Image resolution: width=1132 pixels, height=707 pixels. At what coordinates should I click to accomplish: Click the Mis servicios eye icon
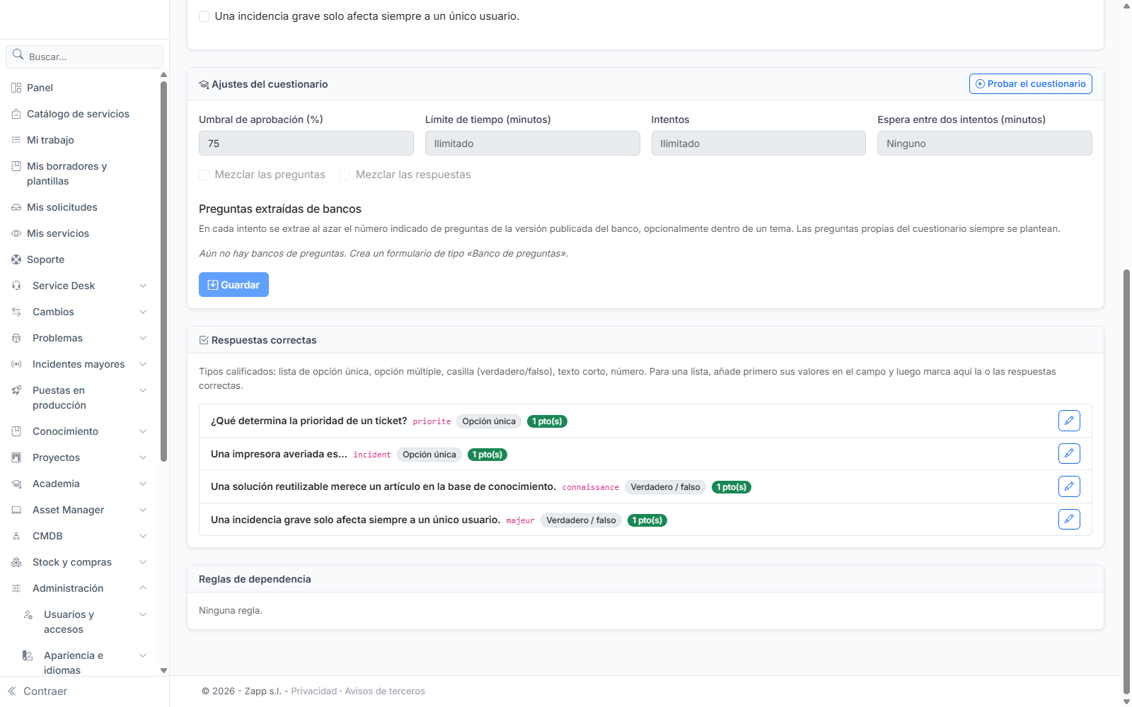(x=16, y=233)
